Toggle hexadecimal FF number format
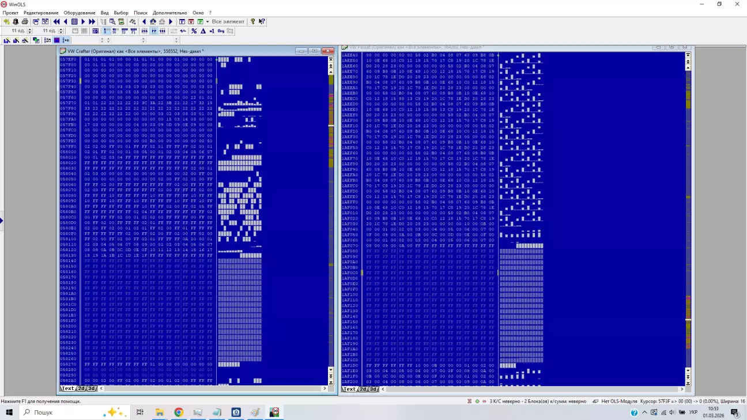747x420 pixels. tap(154, 31)
